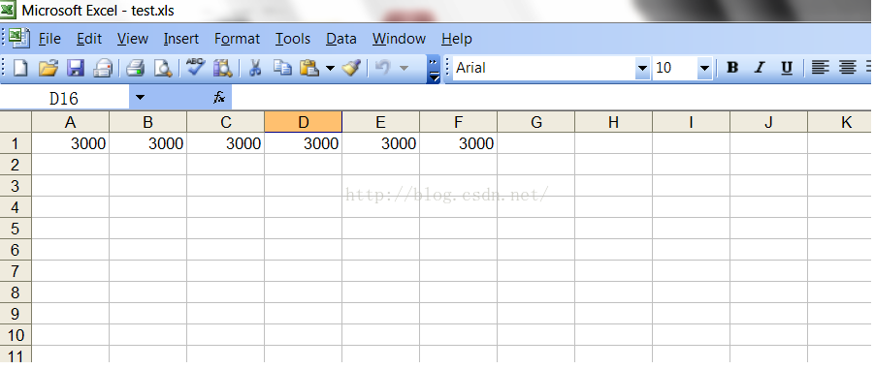The image size is (875, 369).
Task: Toggle Italic formatting
Action: 760,68
